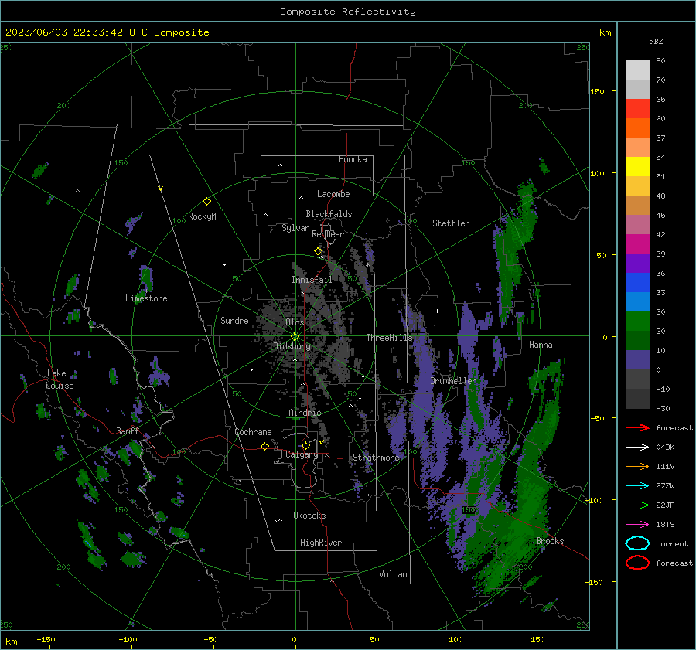Select the purple 39-36 dBZ swatch
This screenshot has width=696, height=650.
pos(637,263)
